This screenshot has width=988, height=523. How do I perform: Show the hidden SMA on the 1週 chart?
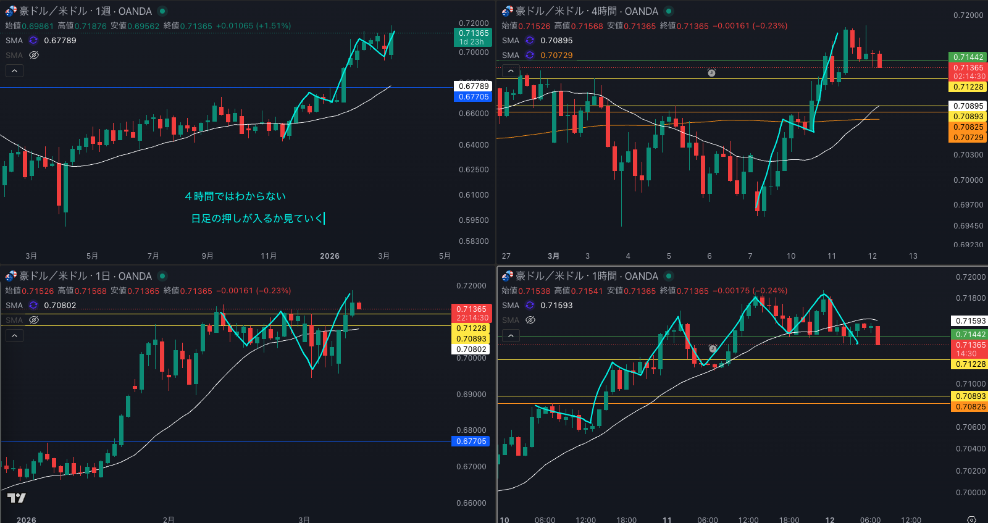pyautogui.click(x=34, y=55)
